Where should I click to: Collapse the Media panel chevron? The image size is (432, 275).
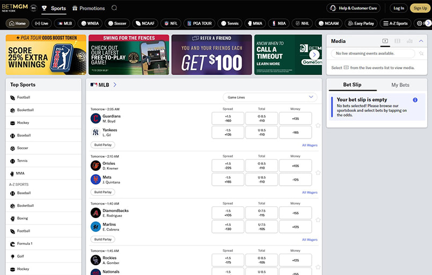coord(421,41)
